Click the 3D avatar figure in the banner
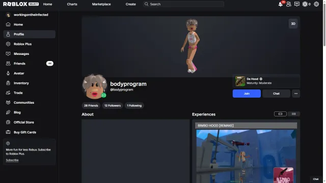Viewport: 326px width, 183px height. pos(191,46)
